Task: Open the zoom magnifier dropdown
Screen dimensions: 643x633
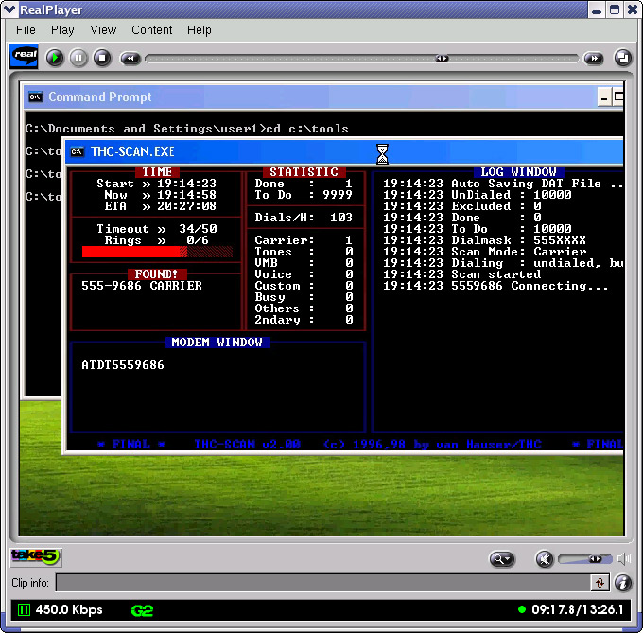Action: pyautogui.click(x=502, y=559)
